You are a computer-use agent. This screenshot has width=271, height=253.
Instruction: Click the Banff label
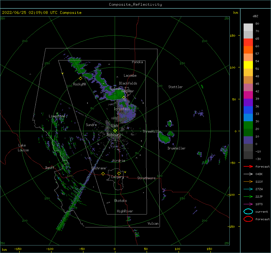(50, 168)
